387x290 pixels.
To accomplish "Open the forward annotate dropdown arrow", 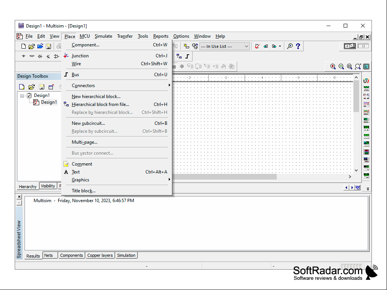I will click(x=280, y=46).
